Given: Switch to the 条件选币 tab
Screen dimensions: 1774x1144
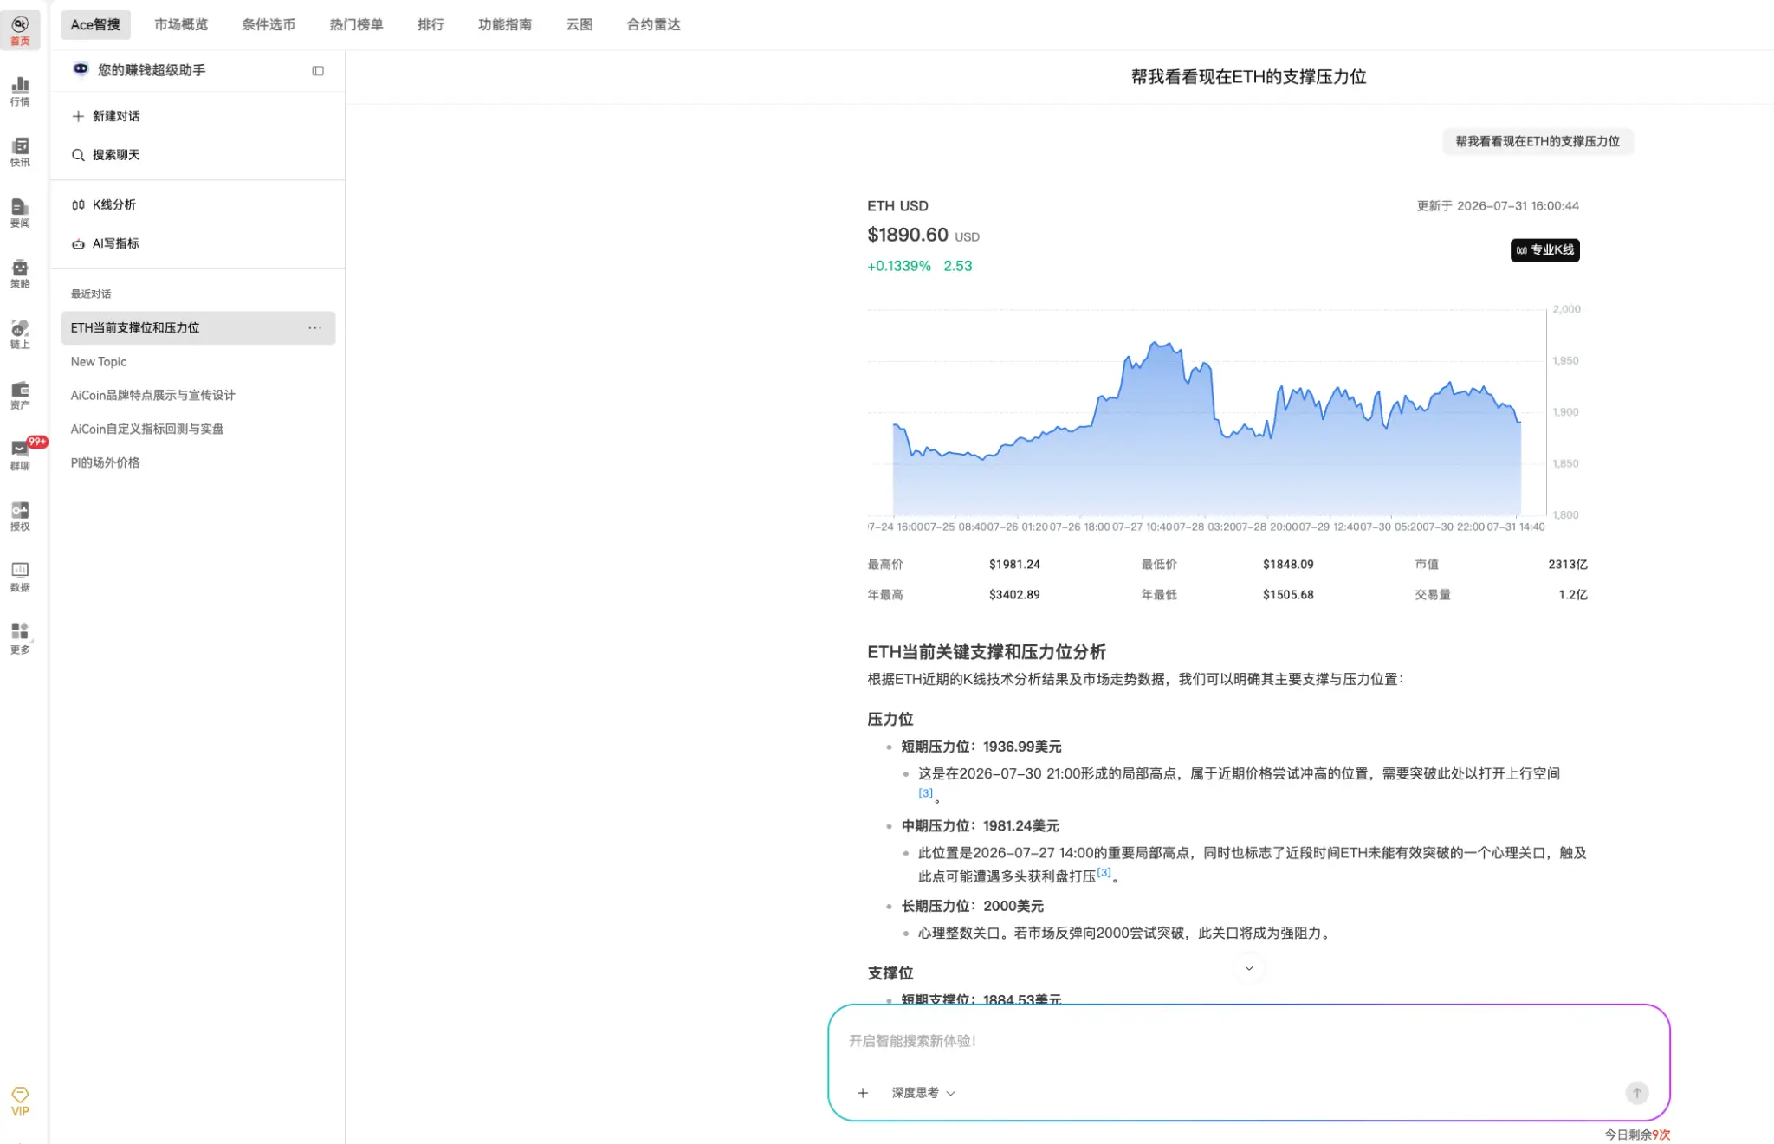Looking at the screenshot, I should [269, 24].
